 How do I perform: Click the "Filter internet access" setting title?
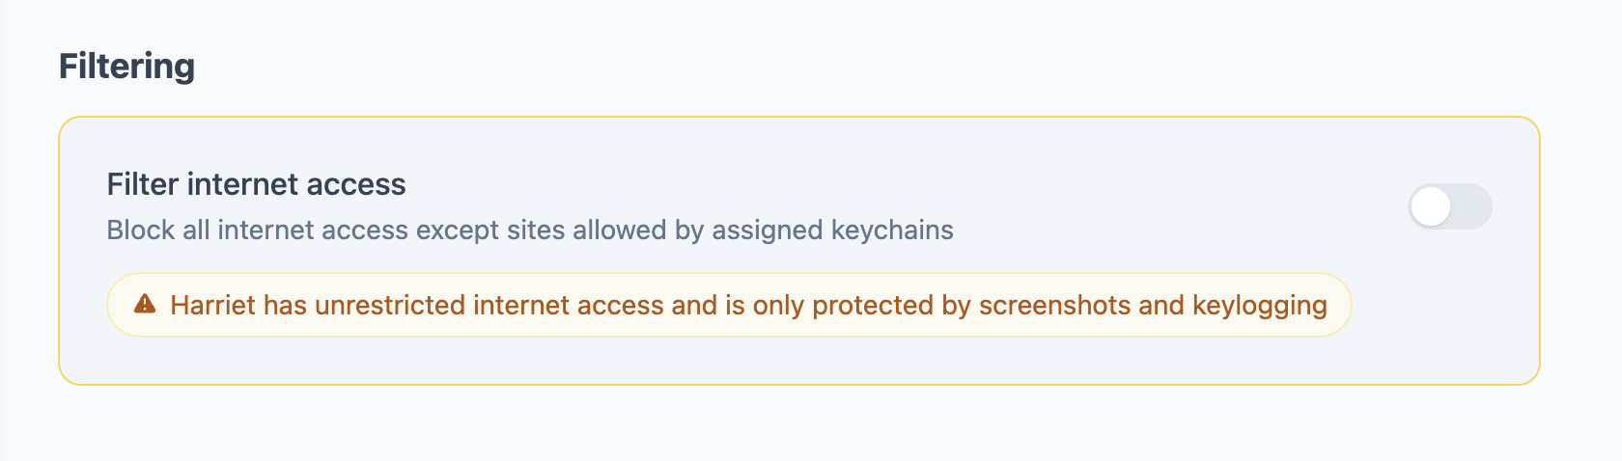(x=256, y=184)
